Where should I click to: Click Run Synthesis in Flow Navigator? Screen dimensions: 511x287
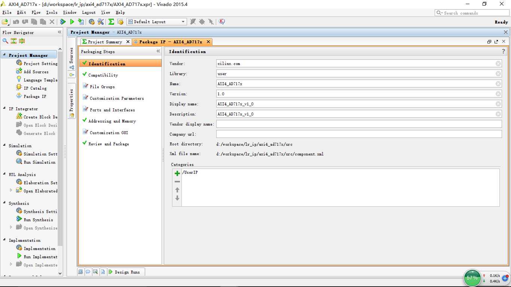[x=38, y=220]
